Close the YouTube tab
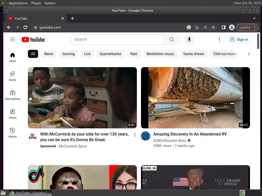This screenshot has width=262, height=196. tap(63, 18)
